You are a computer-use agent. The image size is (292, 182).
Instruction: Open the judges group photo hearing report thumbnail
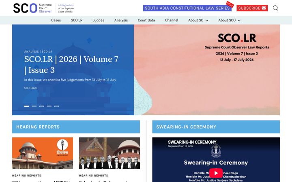tap(109, 153)
